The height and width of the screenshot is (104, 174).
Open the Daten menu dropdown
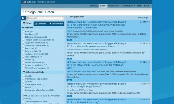click(x=103, y=6)
